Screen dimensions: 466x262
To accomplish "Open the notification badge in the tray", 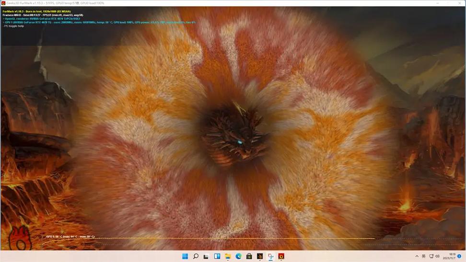I will pyautogui.click(x=459, y=256).
